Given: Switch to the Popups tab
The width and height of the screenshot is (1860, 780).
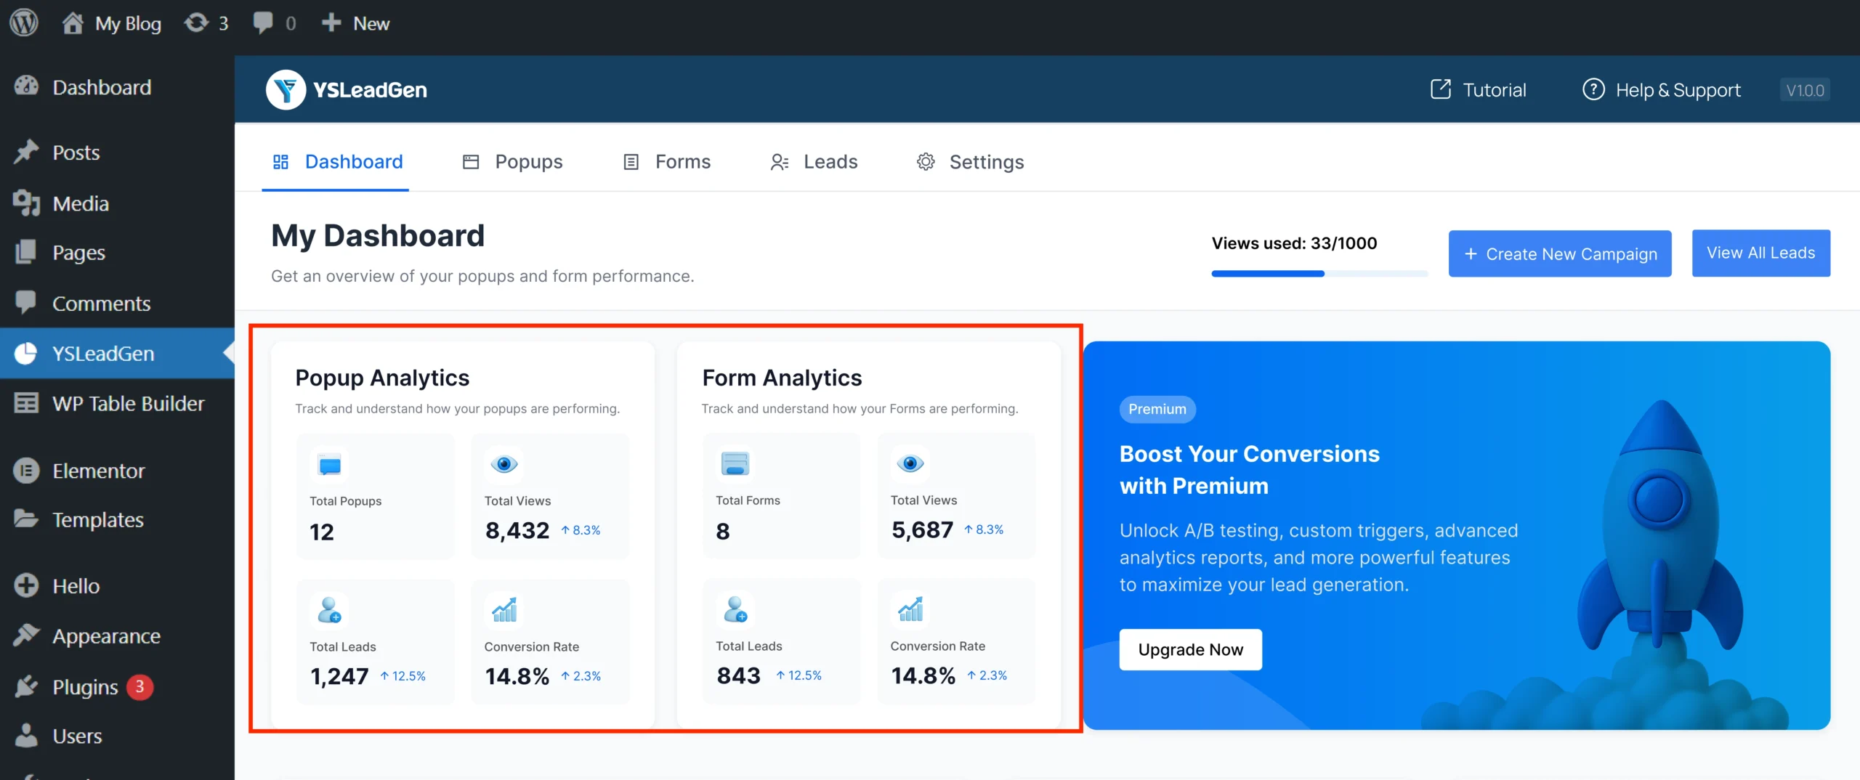Looking at the screenshot, I should 513,161.
